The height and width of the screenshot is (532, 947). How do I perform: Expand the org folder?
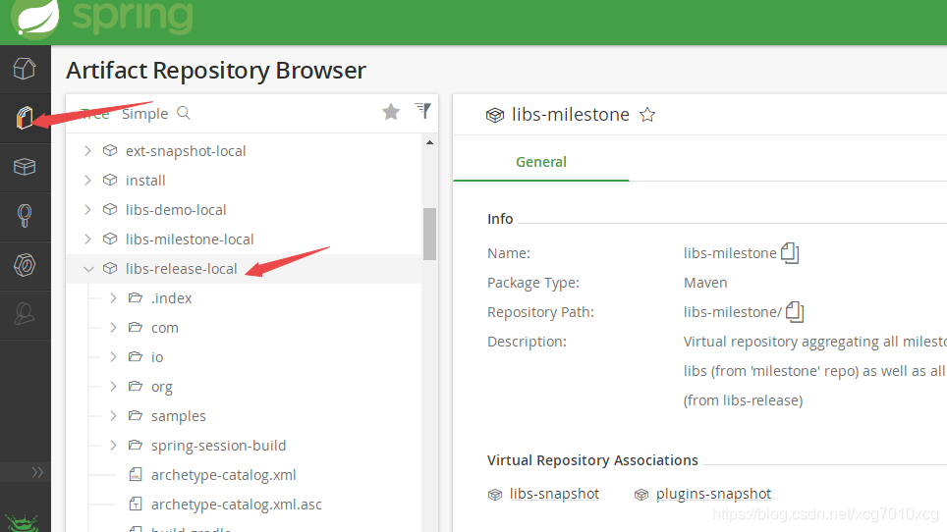(113, 386)
